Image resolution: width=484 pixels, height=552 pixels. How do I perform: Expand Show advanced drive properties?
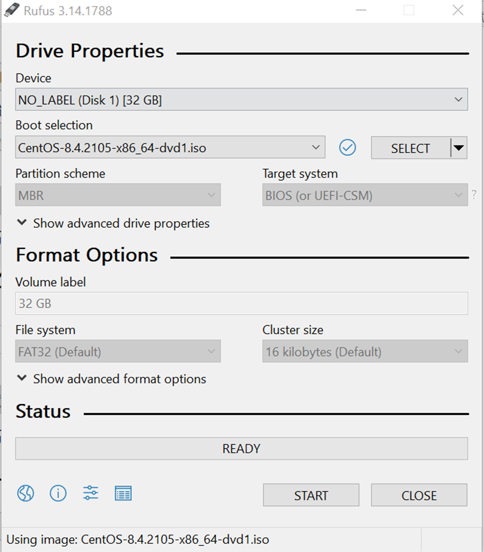pos(113,223)
